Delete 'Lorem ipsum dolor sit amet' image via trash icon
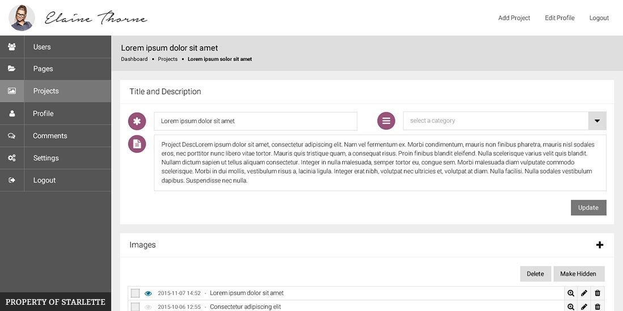Screen dimensions: 623x311 click(x=597, y=293)
